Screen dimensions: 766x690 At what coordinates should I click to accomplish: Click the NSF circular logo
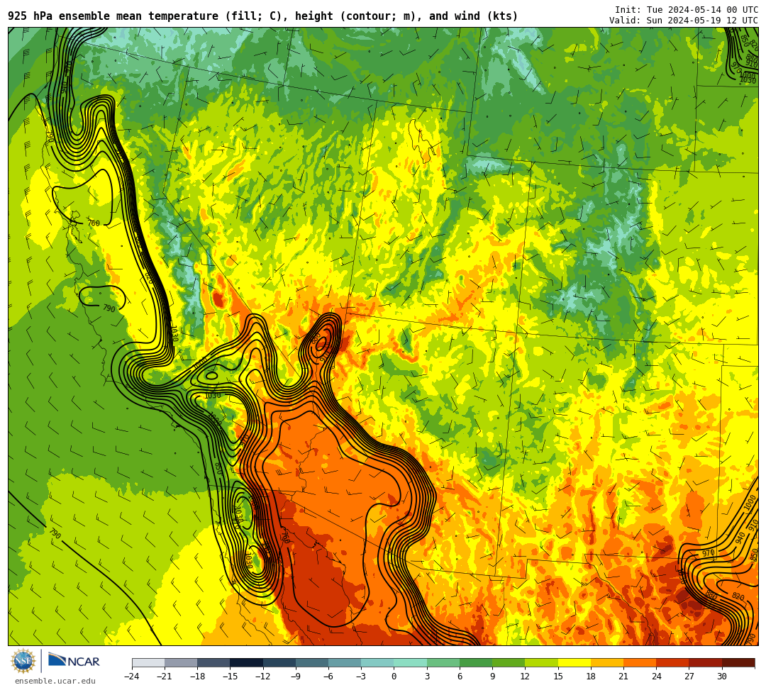tap(23, 661)
